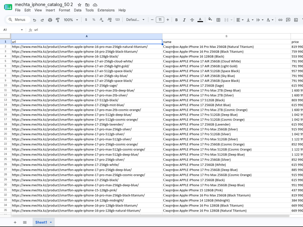Image resolution: width=303 pixels, height=227 pixels.
Task: Open the borders tool
Action: (x=218, y=20)
